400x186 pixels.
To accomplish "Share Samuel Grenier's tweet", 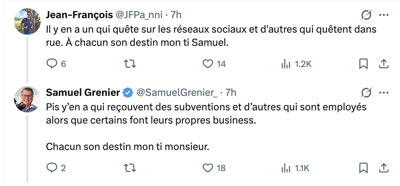I will (x=384, y=168).
